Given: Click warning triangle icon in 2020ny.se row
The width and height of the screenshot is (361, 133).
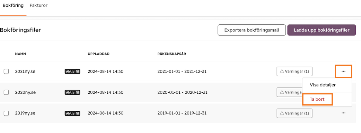Looking at the screenshot, I should pyautogui.click(x=282, y=92).
